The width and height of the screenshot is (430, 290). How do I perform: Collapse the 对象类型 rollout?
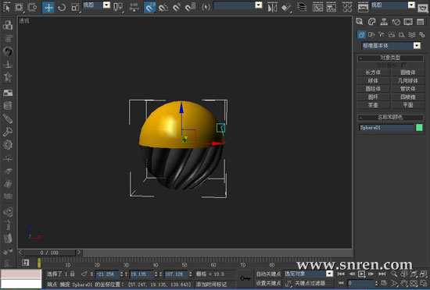pyautogui.click(x=390, y=58)
